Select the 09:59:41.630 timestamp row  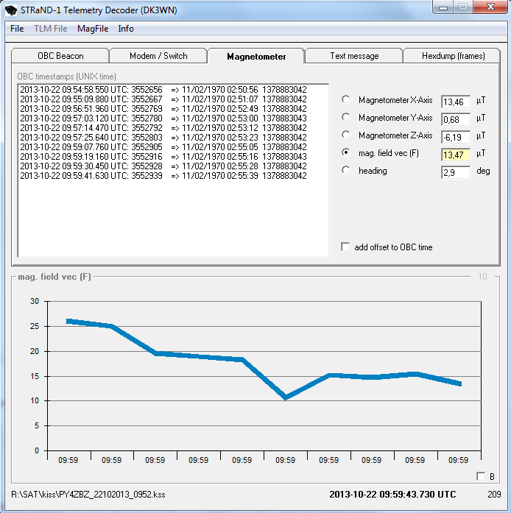163,176
